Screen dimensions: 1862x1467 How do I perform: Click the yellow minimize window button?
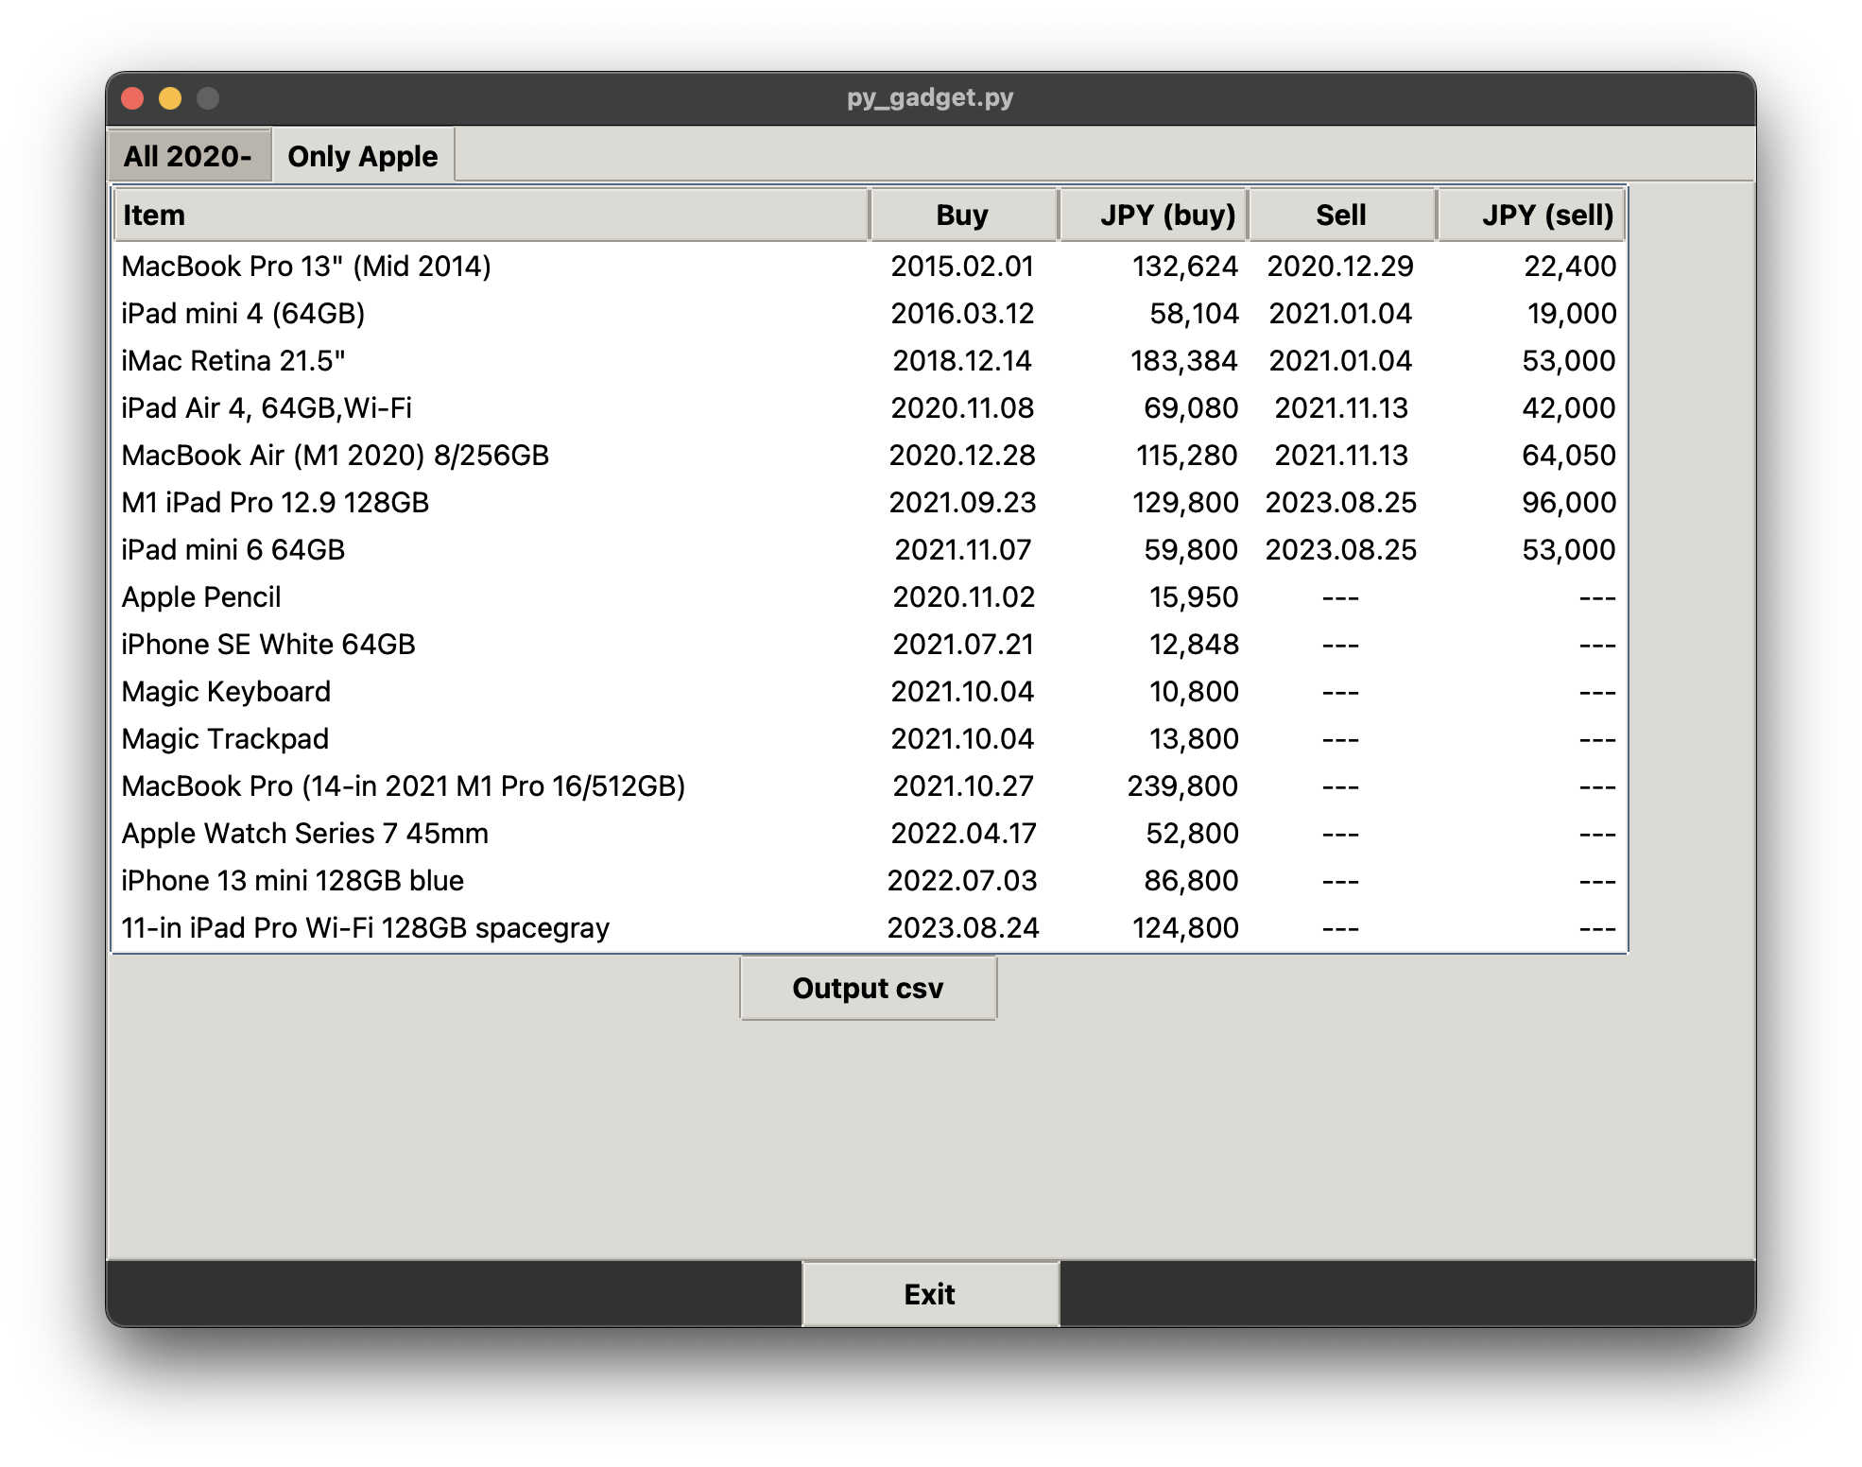click(x=169, y=97)
